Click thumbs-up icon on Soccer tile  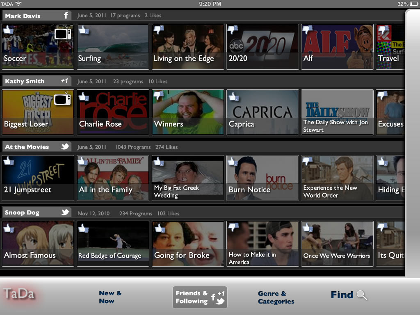point(8,30)
